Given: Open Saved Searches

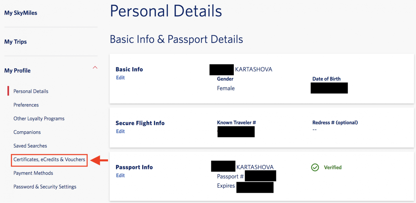Looking at the screenshot, I should click(30, 146).
